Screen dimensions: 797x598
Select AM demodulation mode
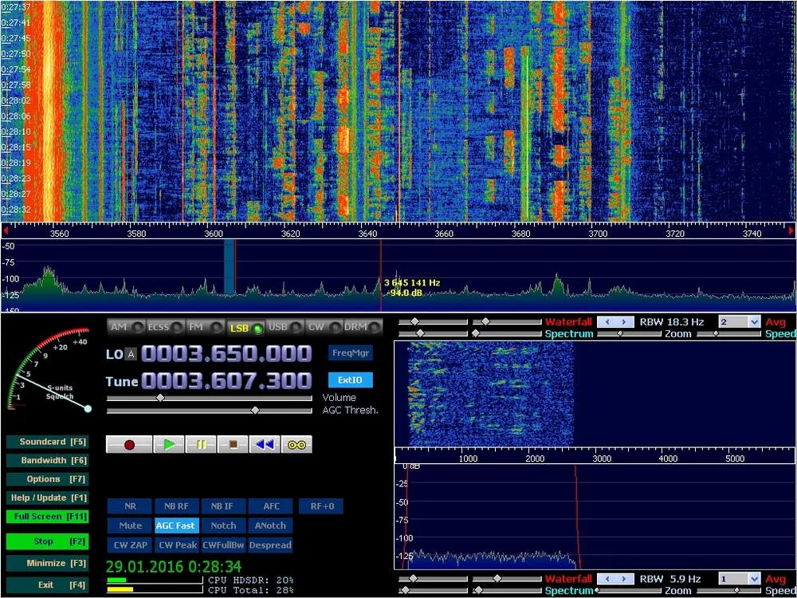[x=126, y=327]
